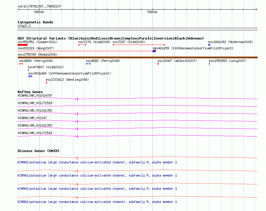Select the 10q22.3 cytogenetic band label
Viewport: 266px width, 211px height.
(x=24, y=26)
